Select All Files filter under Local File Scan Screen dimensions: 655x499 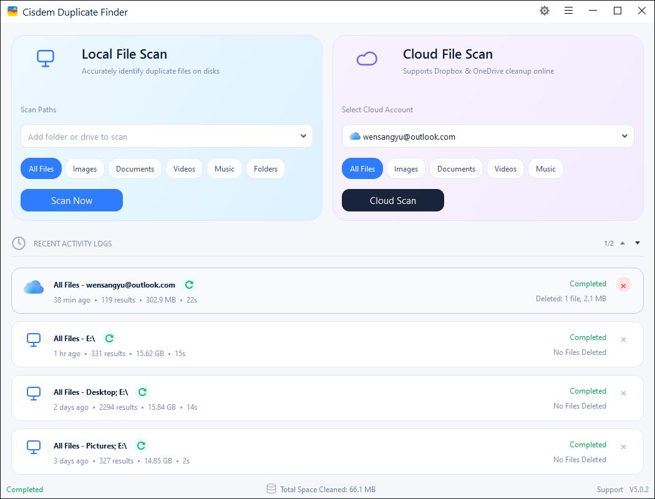[41, 168]
